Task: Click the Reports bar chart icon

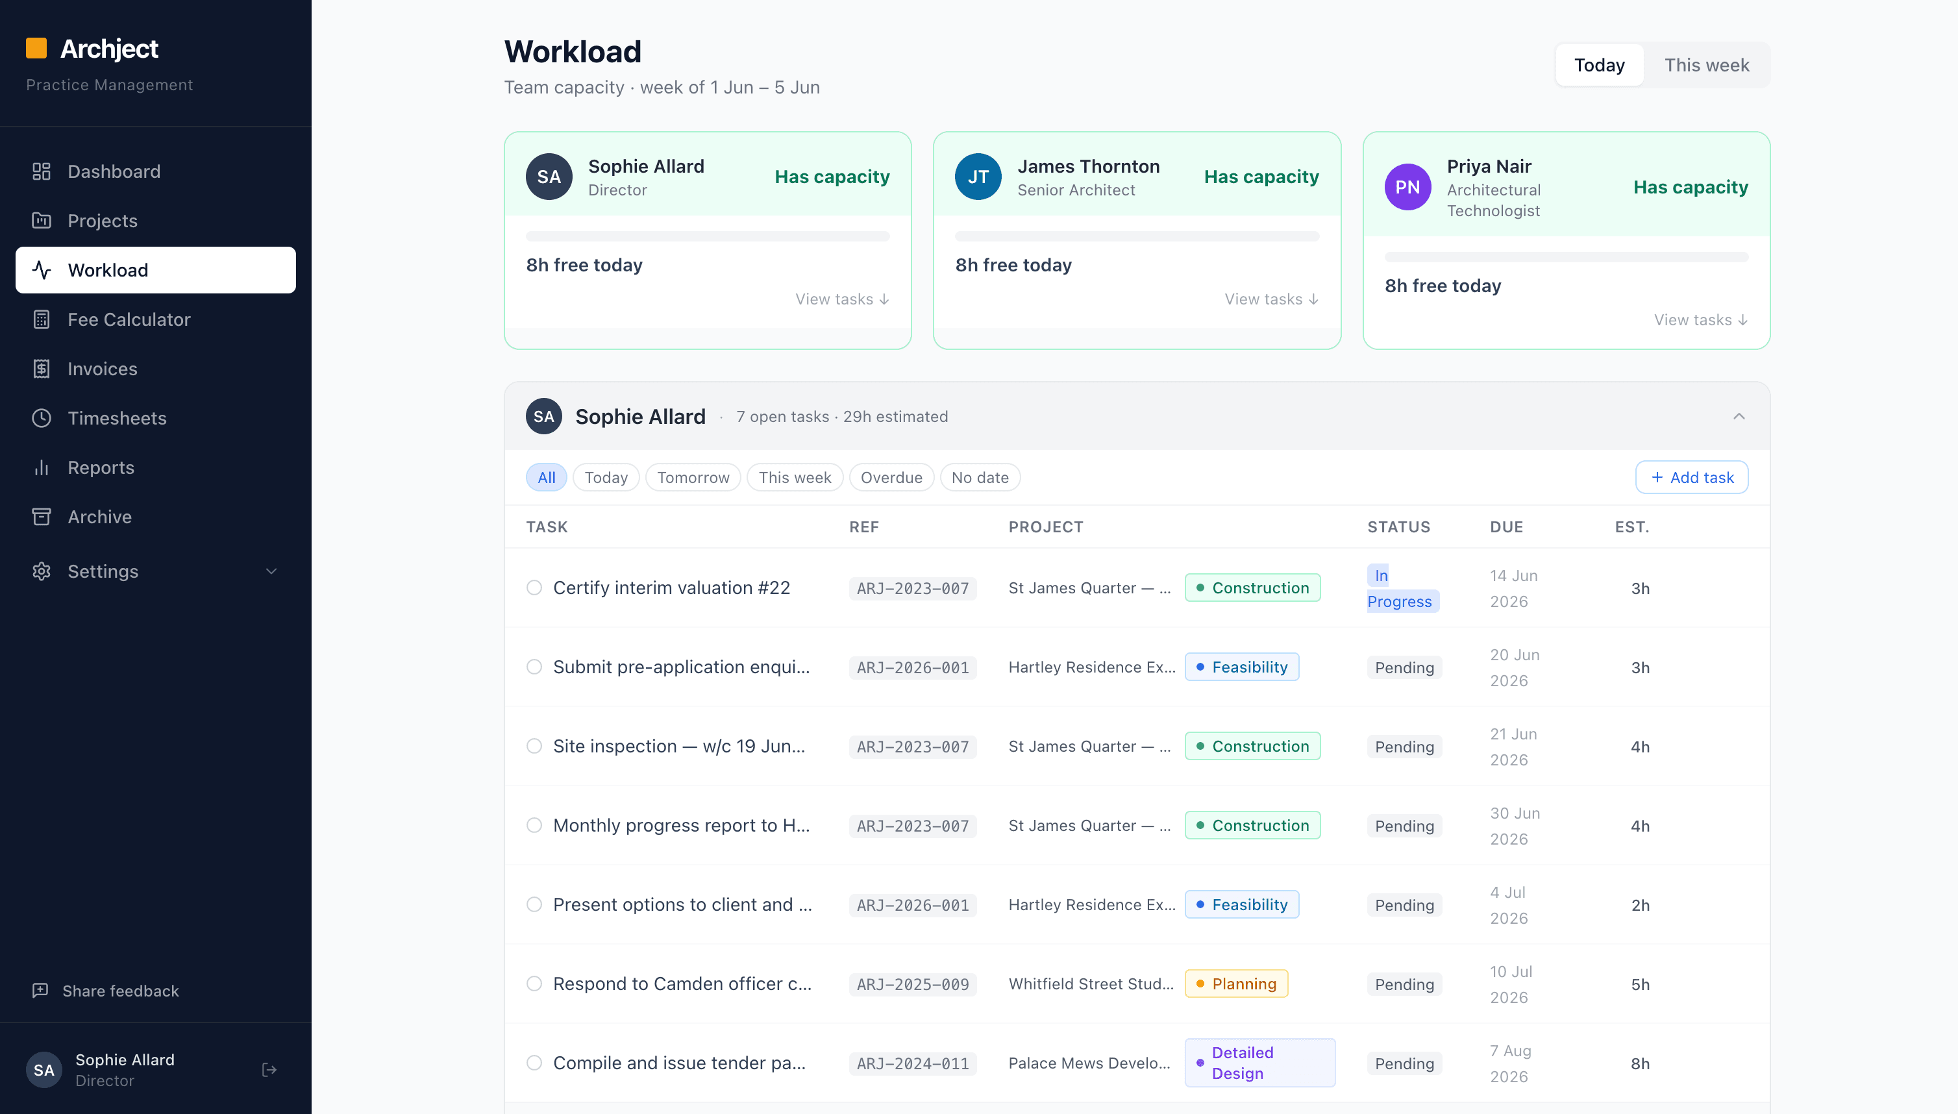Action: tap(42, 467)
